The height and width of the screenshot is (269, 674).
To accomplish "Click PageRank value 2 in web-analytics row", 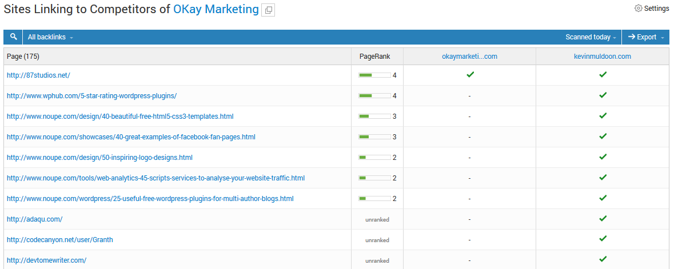I will tap(394, 178).
